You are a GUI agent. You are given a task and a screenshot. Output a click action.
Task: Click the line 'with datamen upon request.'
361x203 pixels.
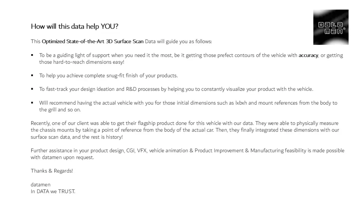(62, 157)
